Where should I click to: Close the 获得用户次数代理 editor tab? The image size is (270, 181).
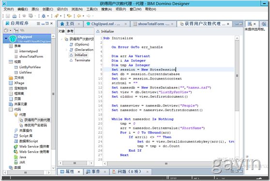(228, 24)
